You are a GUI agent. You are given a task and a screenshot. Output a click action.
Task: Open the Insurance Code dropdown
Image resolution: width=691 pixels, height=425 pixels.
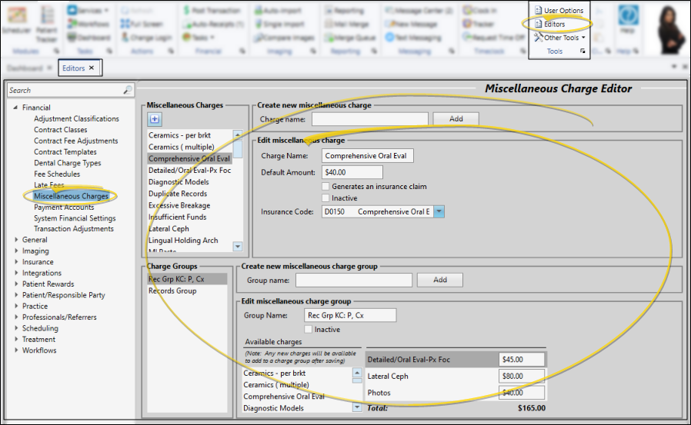[439, 211]
